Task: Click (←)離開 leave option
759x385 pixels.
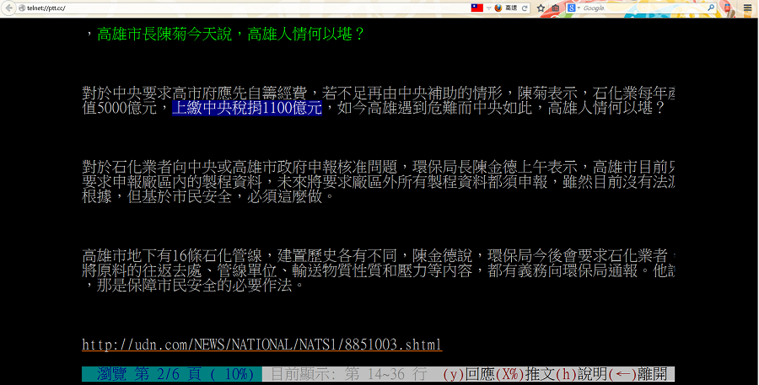Action: click(638, 374)
